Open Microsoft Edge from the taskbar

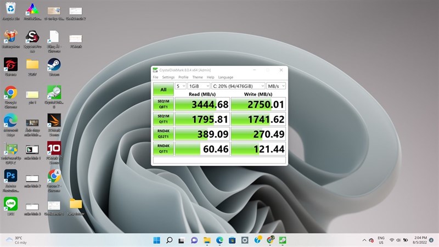[x=219, y=240]
